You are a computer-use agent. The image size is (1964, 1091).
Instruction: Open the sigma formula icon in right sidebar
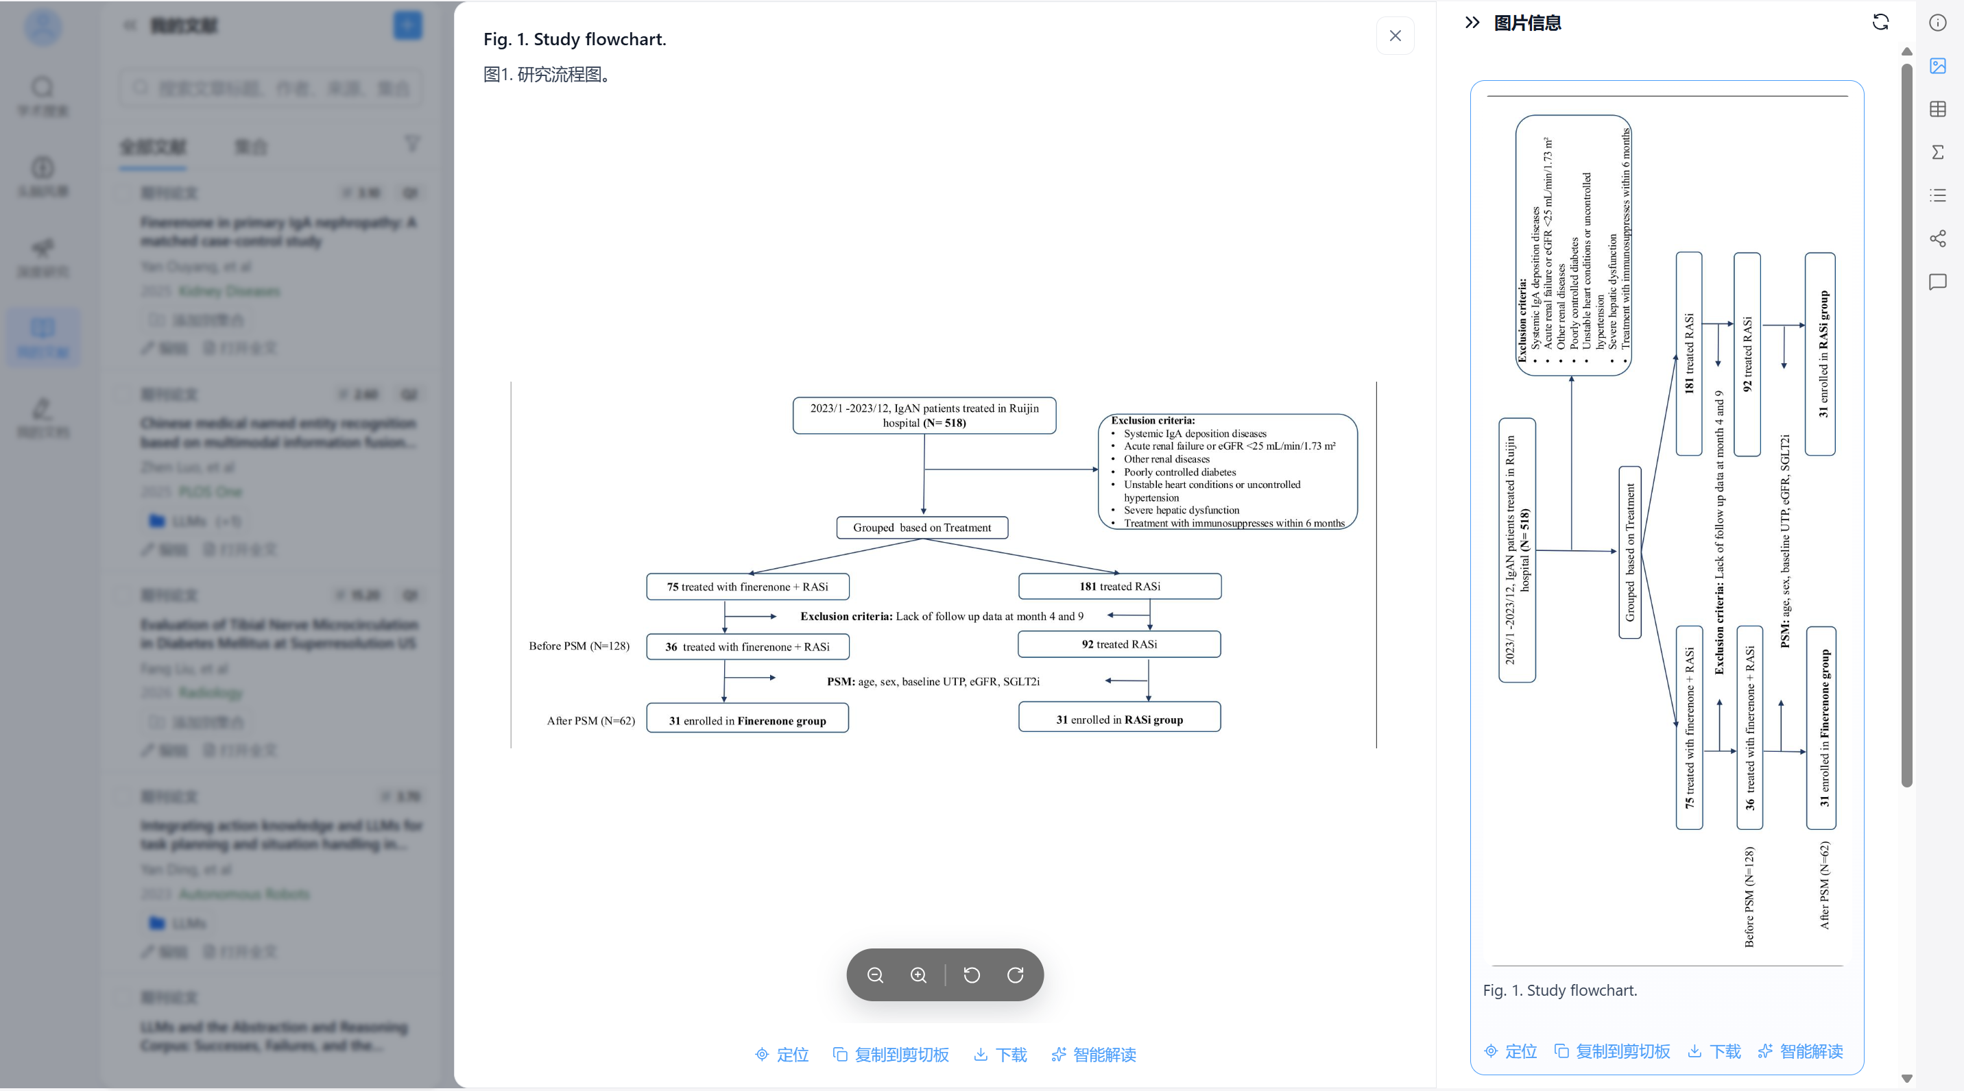pos(1937,152)
